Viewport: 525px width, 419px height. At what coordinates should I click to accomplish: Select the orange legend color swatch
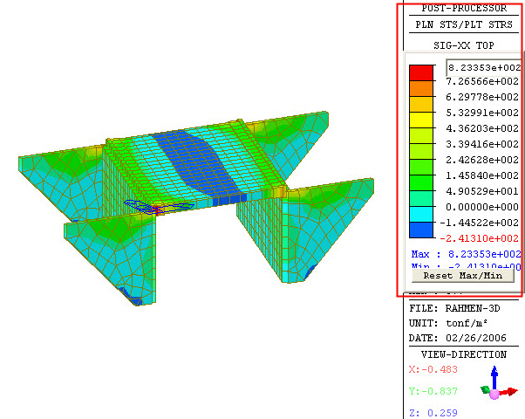coord(421,88)
